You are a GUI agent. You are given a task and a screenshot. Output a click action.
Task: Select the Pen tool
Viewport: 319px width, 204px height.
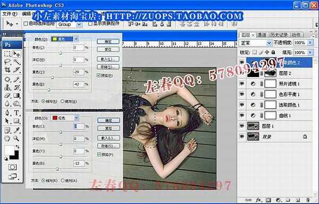click(x=7, y=113)
